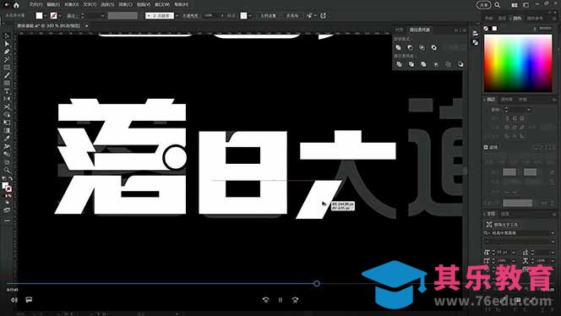Click the skip forward button in video player
The image size is (561, 316).
[x=295, y=300]
